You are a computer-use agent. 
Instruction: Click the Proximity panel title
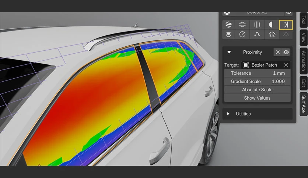(252, 52)
